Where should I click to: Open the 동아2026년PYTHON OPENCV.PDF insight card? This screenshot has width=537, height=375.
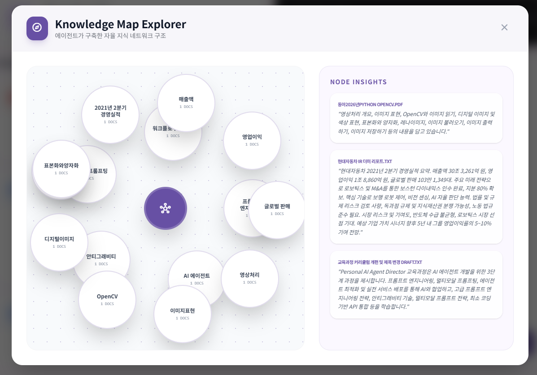(416, 118)
